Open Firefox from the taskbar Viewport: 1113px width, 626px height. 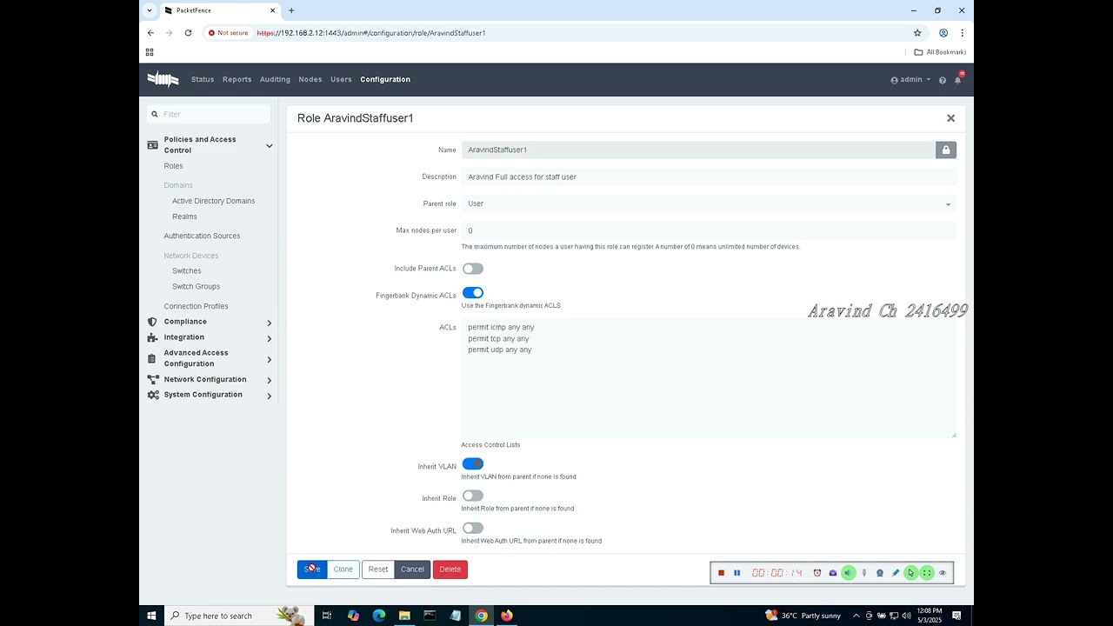pyautogui.click(x=507, y=616)
